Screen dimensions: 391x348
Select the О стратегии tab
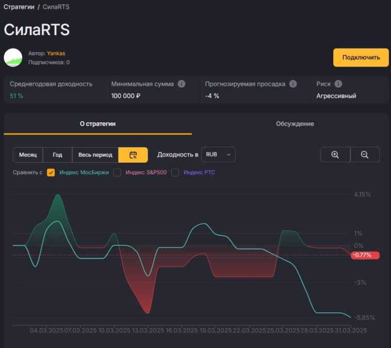[x=97, y=124]
